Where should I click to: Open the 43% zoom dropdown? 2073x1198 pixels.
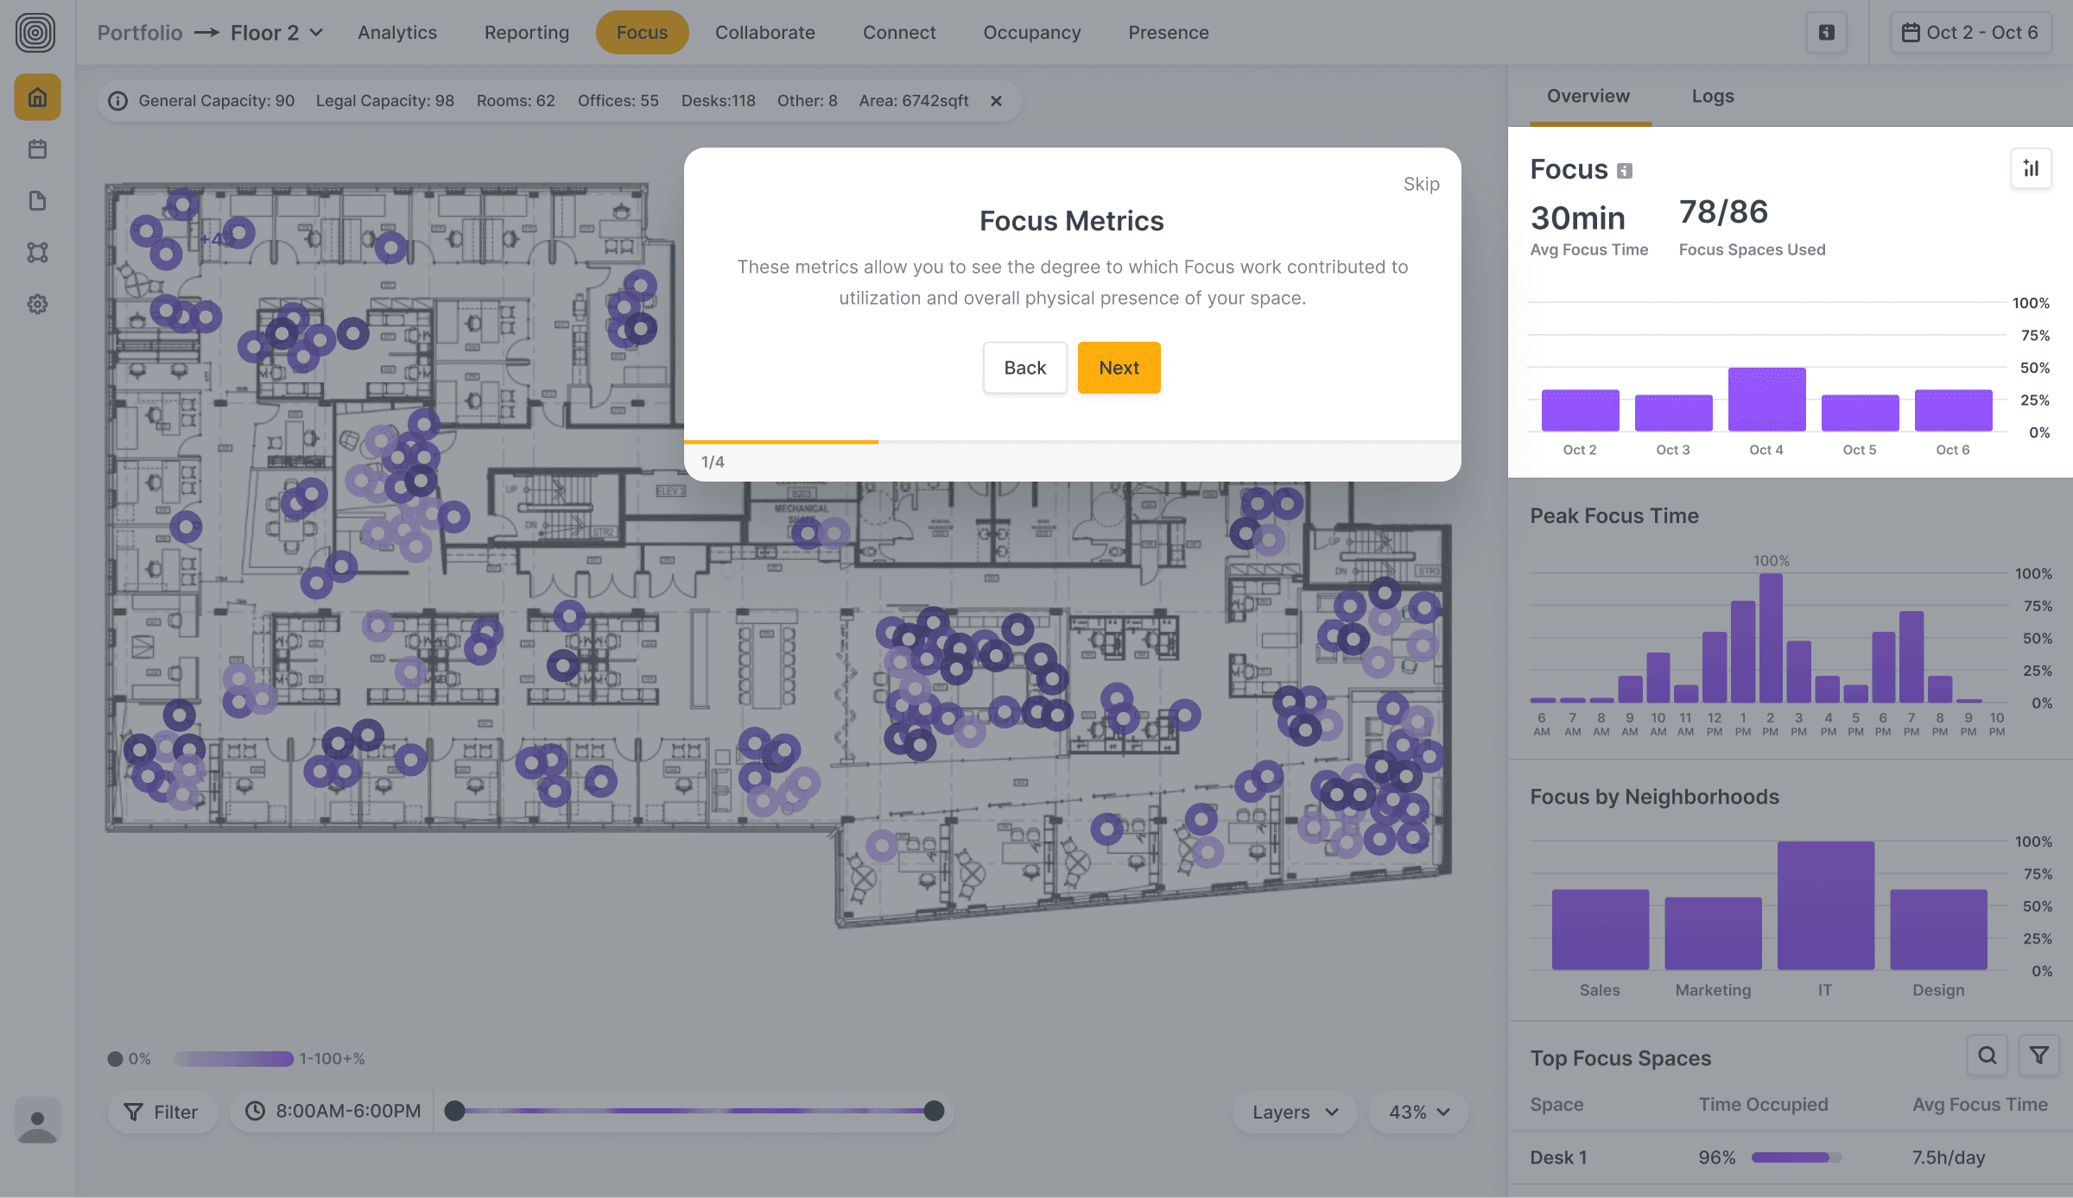(x=1418, y=1112)
